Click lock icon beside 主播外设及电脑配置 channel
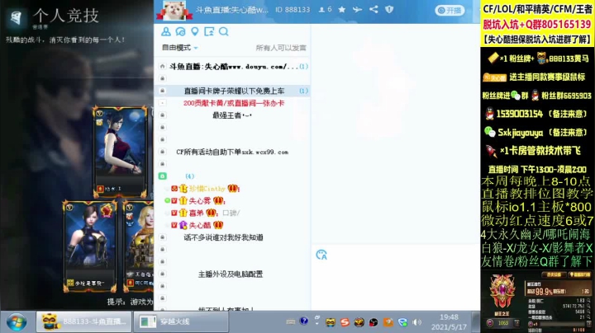This screenshot has height=333, width=595. (163, 274)
